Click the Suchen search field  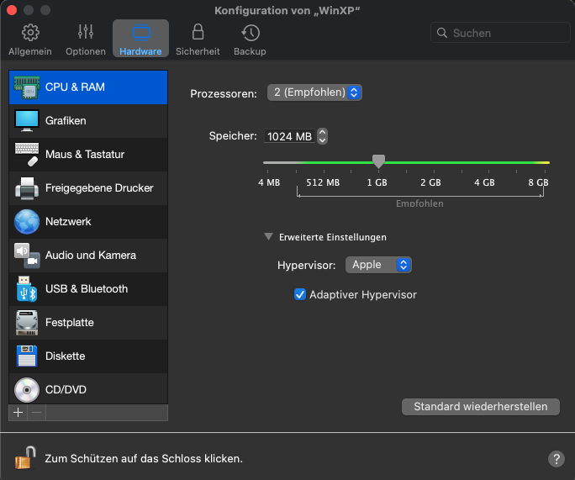[500, 33]
